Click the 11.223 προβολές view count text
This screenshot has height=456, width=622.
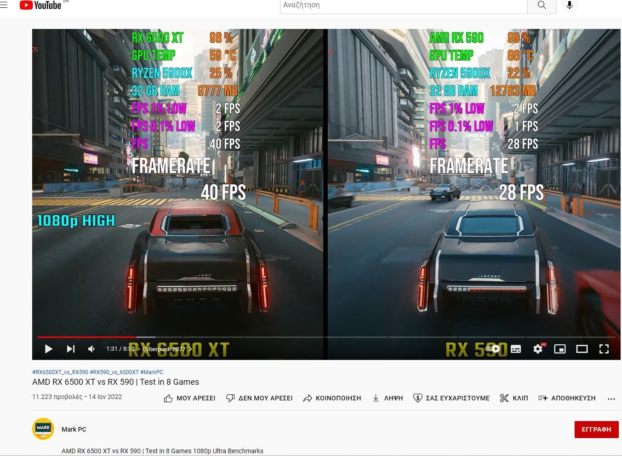click(57, 397)
